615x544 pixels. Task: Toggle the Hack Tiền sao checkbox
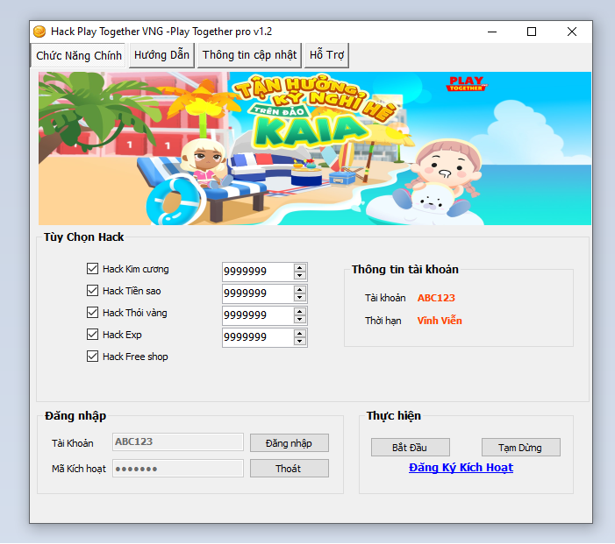(x=93, y=291)
